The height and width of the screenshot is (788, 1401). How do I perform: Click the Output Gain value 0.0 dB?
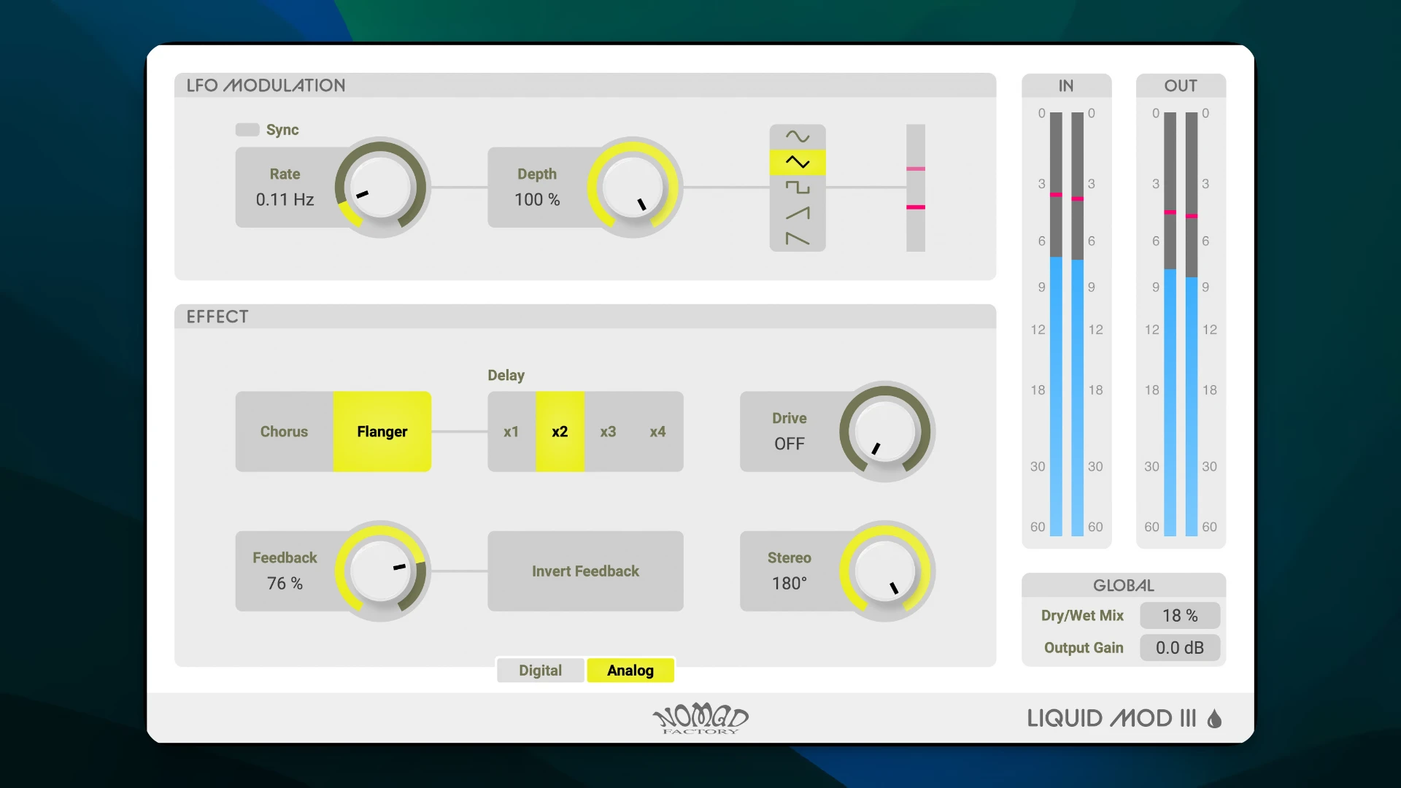pos(1180,647)
